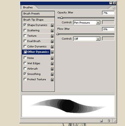
Task: Enable the Dual Brush checkbox
Action: [25, 41]
